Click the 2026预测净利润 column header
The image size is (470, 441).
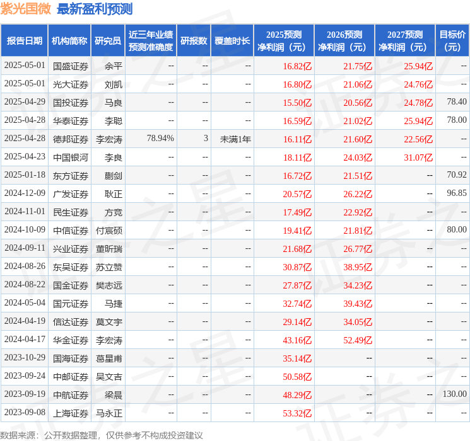click(344, 40)
